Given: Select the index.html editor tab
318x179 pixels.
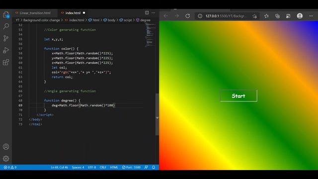Looking at the screenshot, I should pyautogui.click(x=73, y=13).
